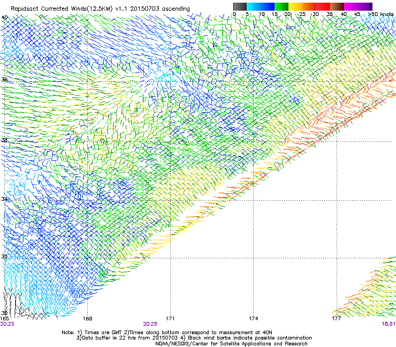Click the latitude label '34'

[4, 199]
